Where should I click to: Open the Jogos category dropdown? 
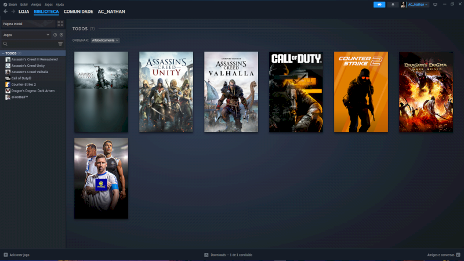[x=26, y=35]
